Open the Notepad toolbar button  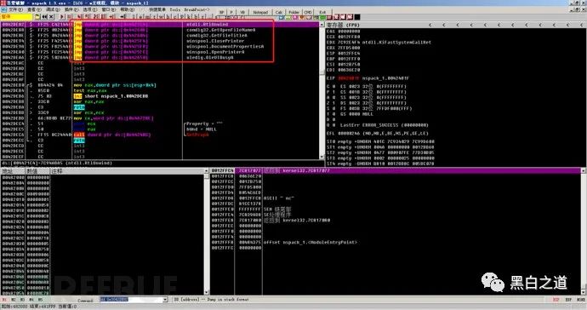pos(260,13)
